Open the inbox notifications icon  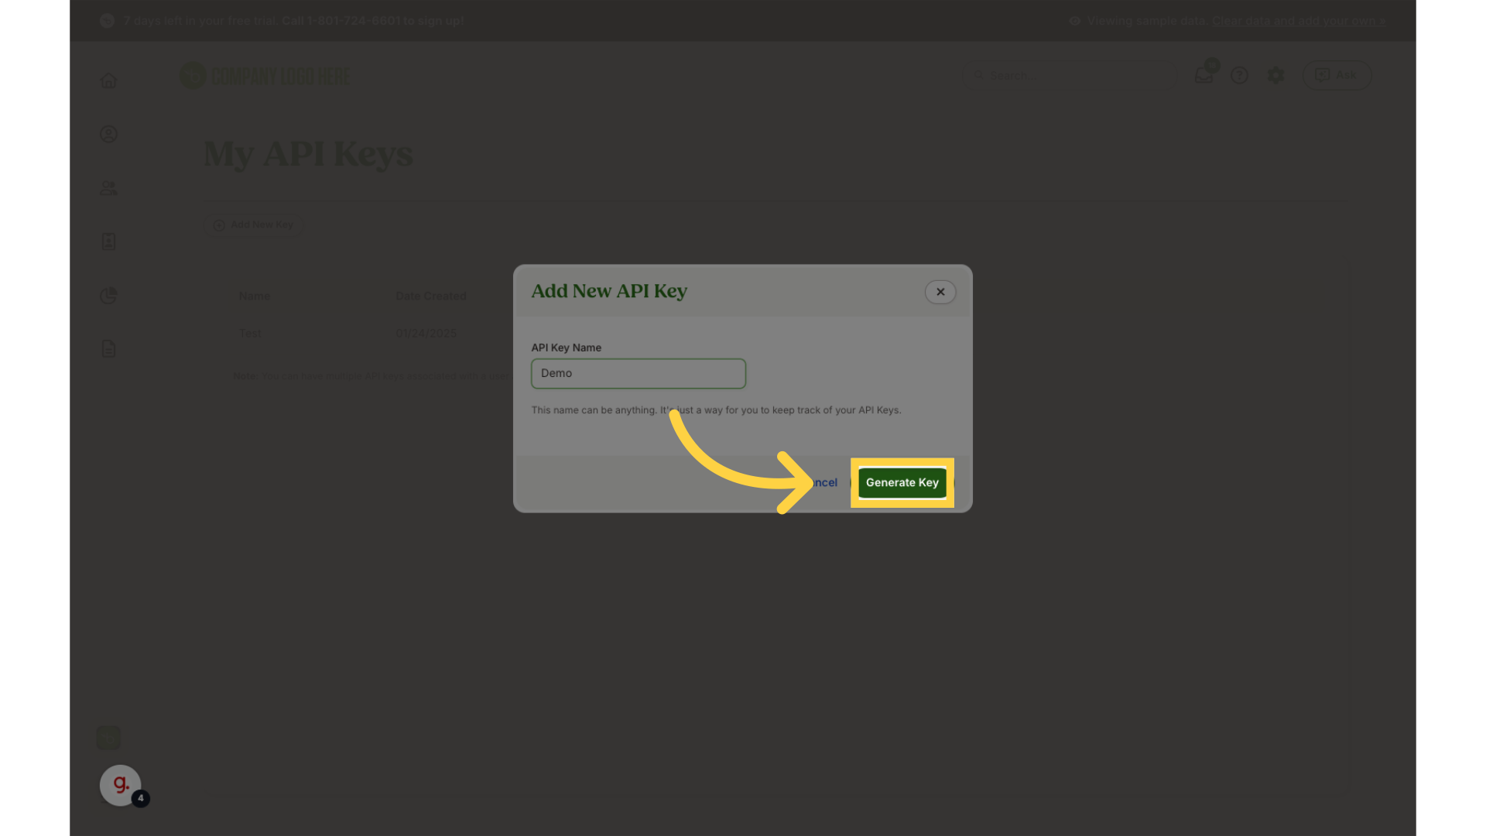[x=1204, y=74]
